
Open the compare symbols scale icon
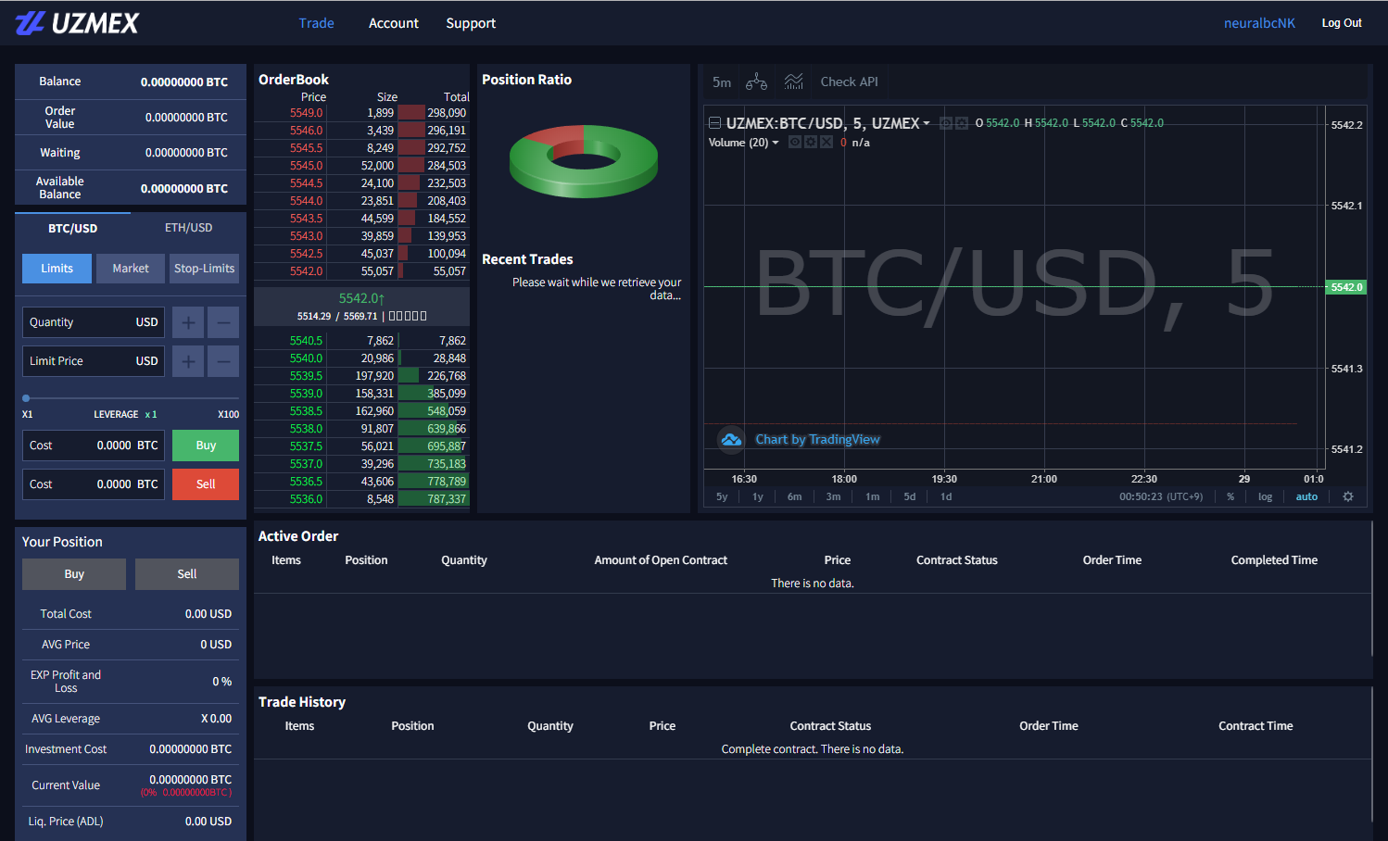pos(756,82)
